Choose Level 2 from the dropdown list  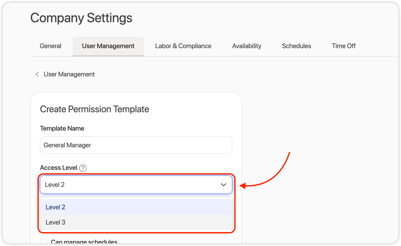click(x=55, y=207)
